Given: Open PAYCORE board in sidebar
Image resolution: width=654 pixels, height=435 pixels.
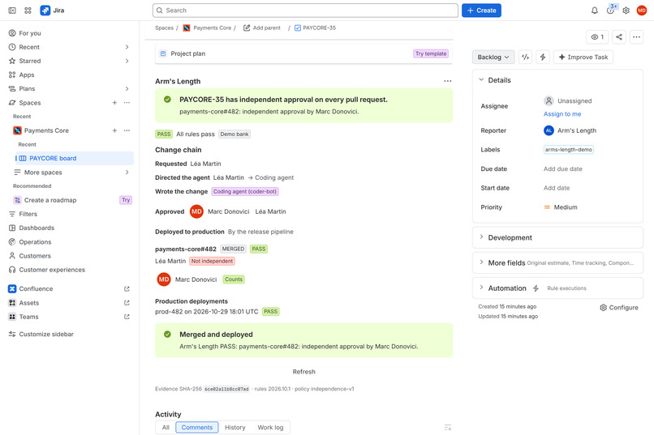Looking at the screenshot, I should (74, 158).
